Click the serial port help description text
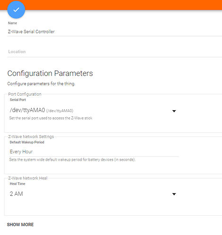Image resolution: width=222 pixels, height=235 pixels. (x=51, y=118)
